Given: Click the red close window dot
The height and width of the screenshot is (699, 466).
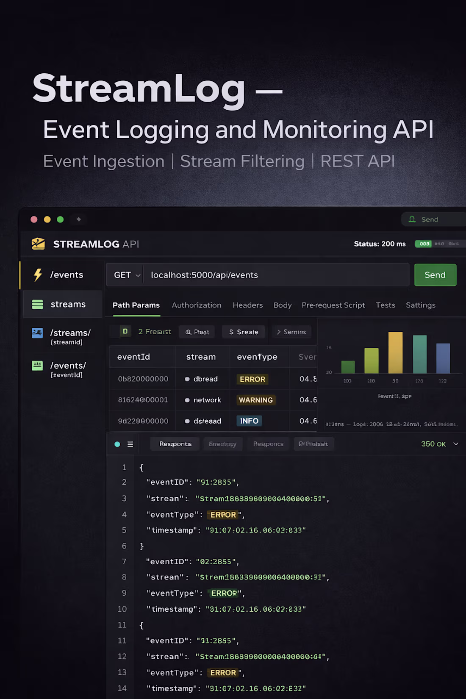Looking at the screenshot, I should point(34,219).
